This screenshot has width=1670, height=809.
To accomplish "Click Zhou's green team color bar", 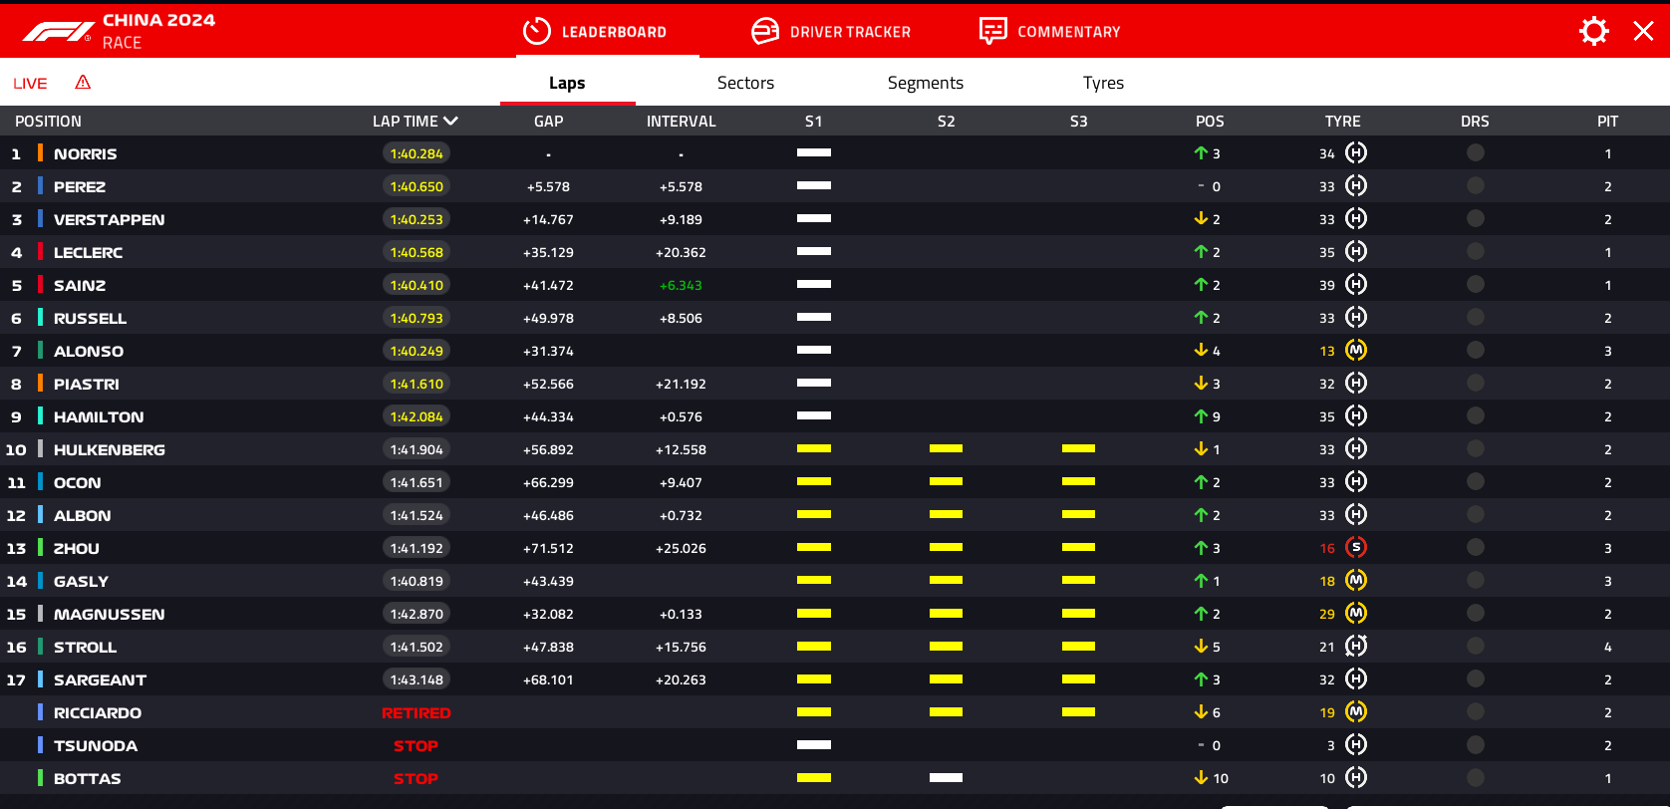I will coord(40,547).
